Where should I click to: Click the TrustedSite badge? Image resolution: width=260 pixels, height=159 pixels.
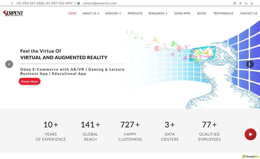click(251, 156)
